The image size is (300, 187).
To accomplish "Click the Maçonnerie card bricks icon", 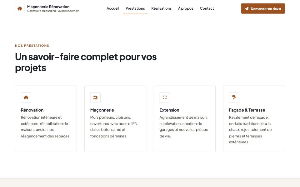I will pyautogui.click(x=95, y=98).
